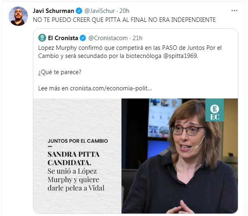Click the main tweet text about PITTA
The image size is (248, 216).
(124, 20)
